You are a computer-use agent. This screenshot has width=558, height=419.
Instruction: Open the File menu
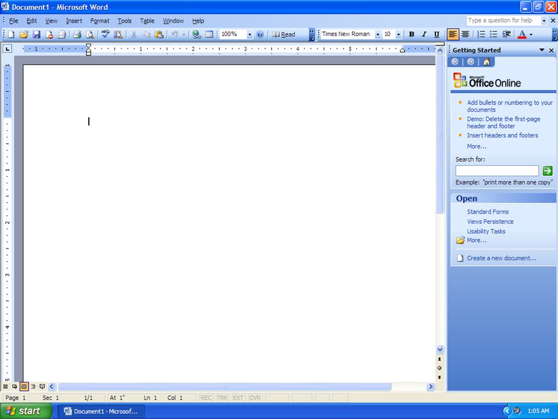13,21
